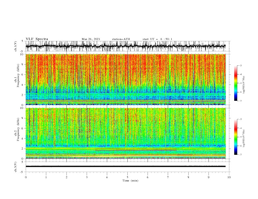Click time axis tick label "7"
Image resolution: width=258 pixels, height=199 pixels.
[x=168, y=177]
